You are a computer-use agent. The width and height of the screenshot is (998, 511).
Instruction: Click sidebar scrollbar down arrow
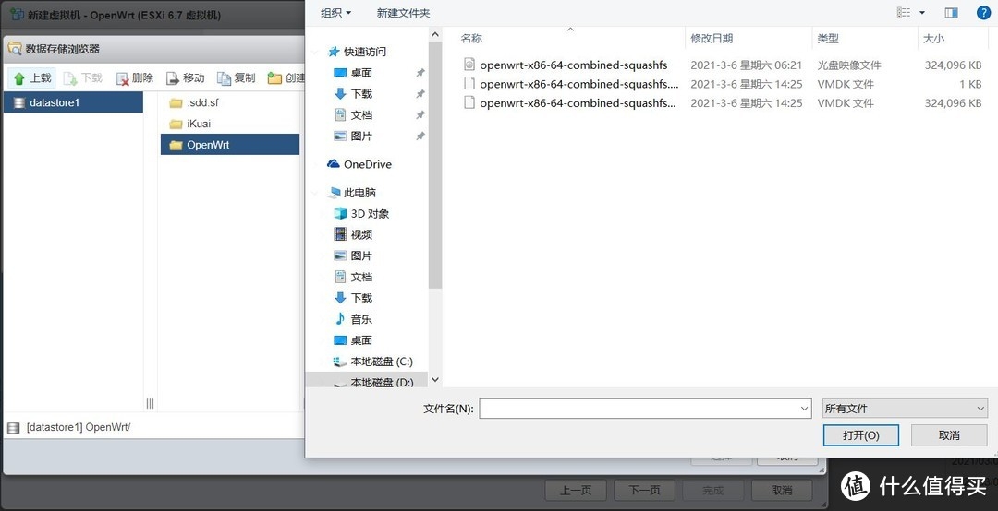[434, 379]
